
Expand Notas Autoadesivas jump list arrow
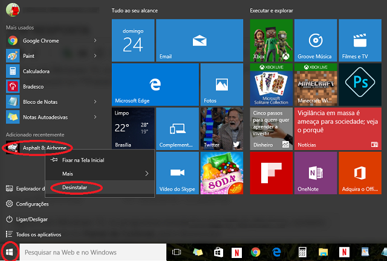tap(95, 117)
